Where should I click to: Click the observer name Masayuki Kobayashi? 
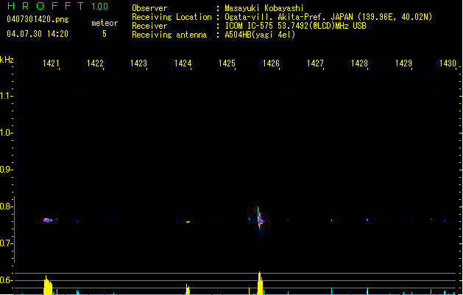[x=264, y=8]
